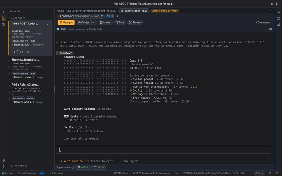Click the notification bell icon
This screenshot has height=176, width=282.
[x=272, y=4]
